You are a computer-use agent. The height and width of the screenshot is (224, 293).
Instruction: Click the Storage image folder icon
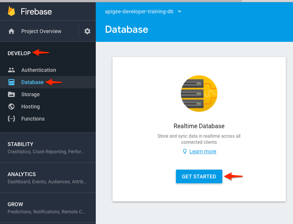[x=11, y=94]
